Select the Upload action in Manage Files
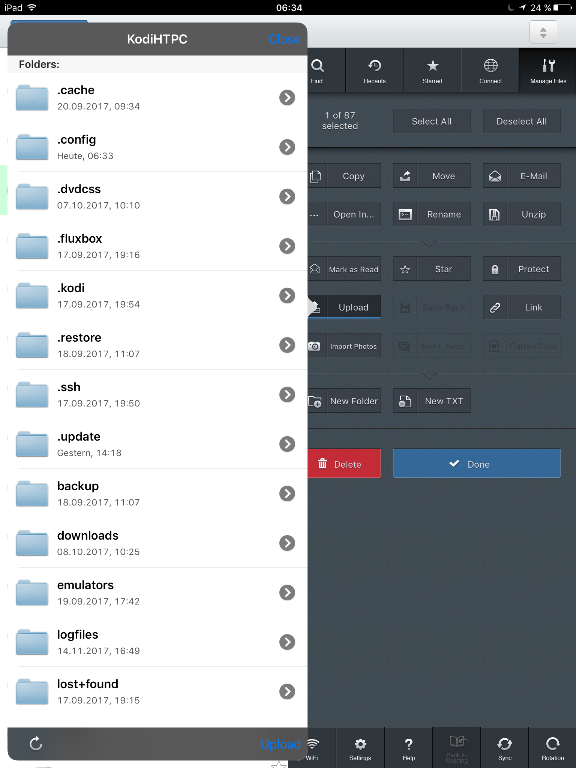The width and height of the screenshot is (576, 768). coord(354,307)
